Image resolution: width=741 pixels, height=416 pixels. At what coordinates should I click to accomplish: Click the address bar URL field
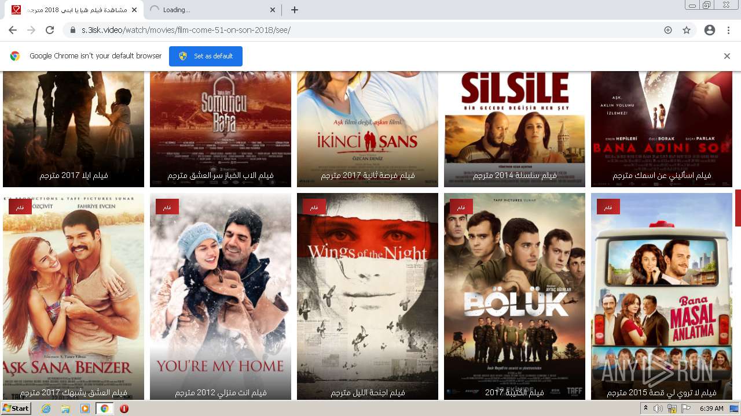[x=370, y=30]
